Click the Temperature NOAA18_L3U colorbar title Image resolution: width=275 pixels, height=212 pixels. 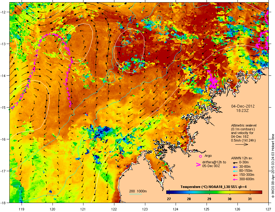[213, 187]
